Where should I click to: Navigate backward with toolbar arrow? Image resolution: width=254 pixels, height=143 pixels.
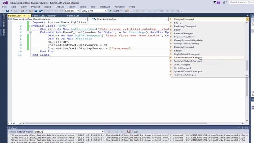8,11
